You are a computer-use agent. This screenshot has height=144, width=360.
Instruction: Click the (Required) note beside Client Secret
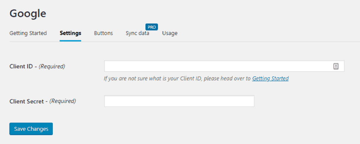pos(63,101)
